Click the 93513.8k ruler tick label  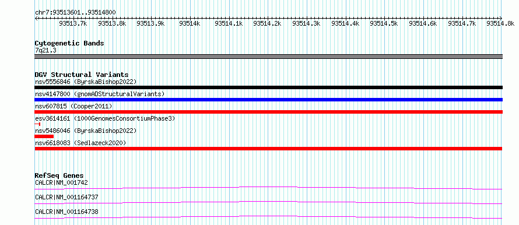(112, 23)
